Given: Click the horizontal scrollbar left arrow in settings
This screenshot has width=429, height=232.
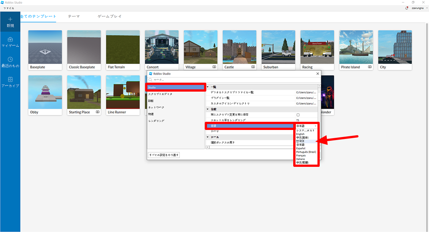Looking at the screenshot, I should (207, 147).
